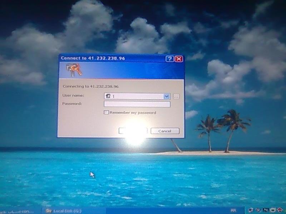Screen dimensions: 286x214
Task: Click the dark blue network tray icon
Action: click(x=266, y=210)
